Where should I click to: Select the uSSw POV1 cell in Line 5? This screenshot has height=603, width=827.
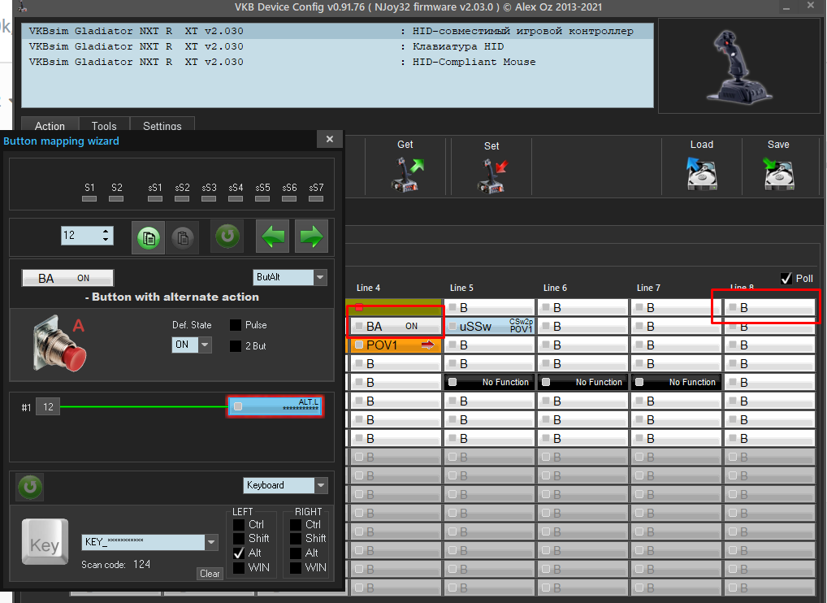click(x=489, y=327)
